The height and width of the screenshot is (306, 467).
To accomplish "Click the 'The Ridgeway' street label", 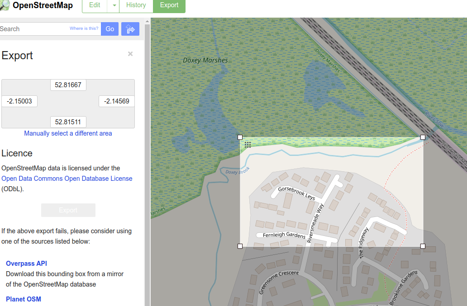I will (363, 243).
